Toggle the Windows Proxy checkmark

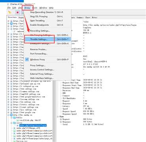tap(27, 59)
